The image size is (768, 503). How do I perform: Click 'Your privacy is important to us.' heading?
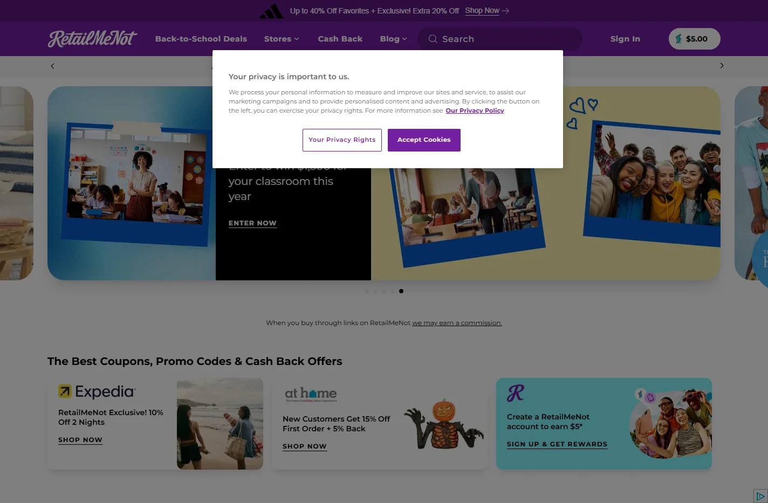click(x=289, y=77)
